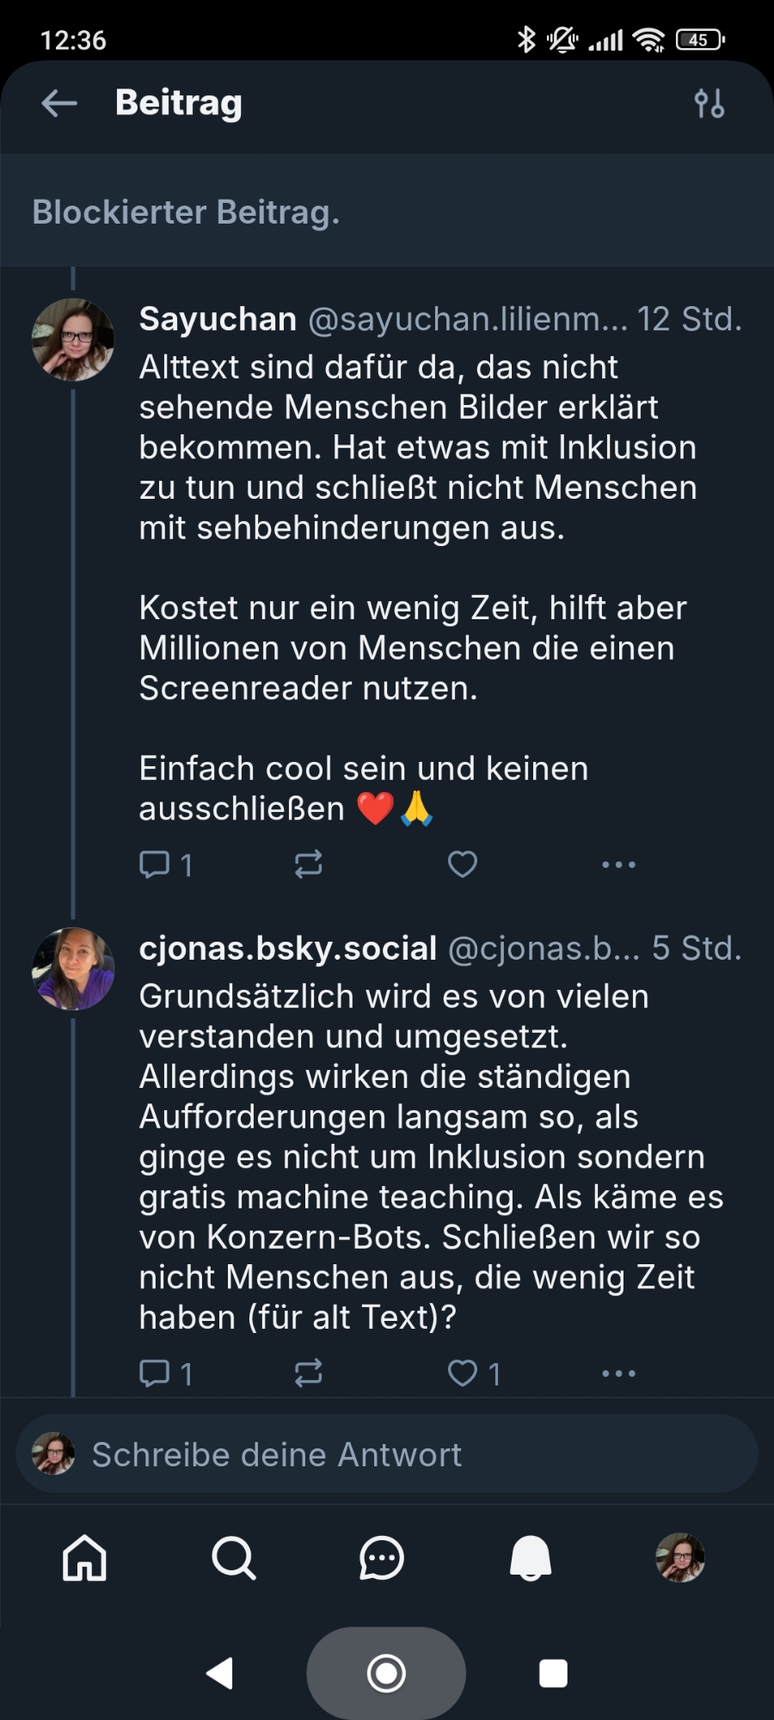Tap the cjonas.bsky.social username link

288,948
